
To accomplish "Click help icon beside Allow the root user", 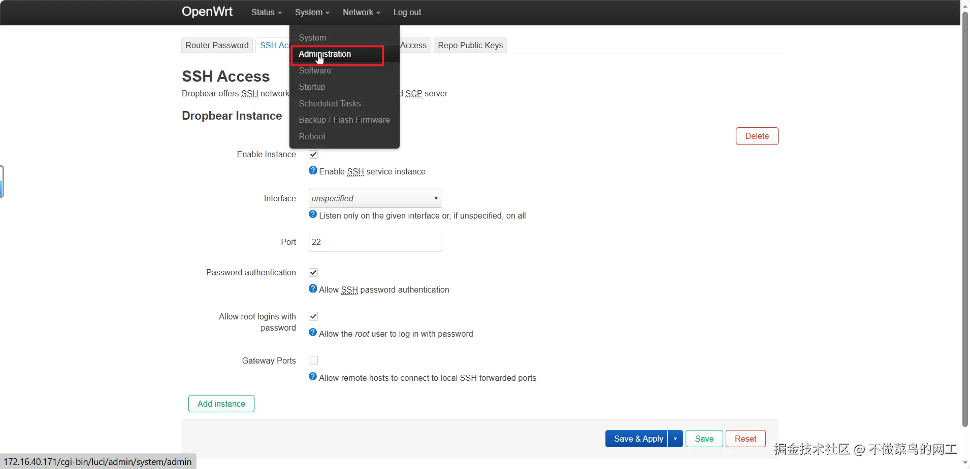I will point(313,333).
